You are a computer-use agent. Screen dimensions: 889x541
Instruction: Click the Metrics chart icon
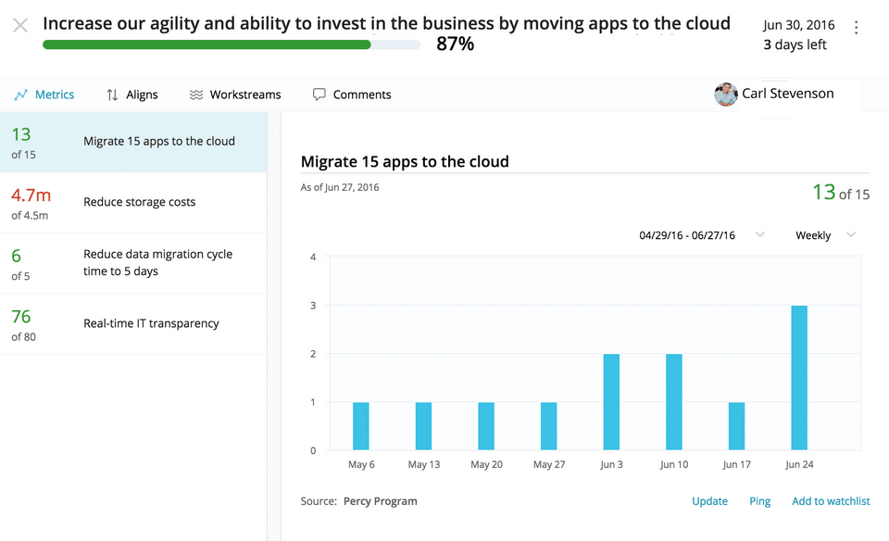pyautogui.click(x=21, y=94)
